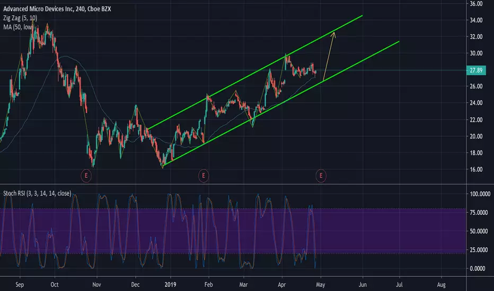The height and width of the screenshot is (291, 494).
Task: Select the Stoch RSI (3, 3, 14, 14, close) label
Action: tap(37, 193)
